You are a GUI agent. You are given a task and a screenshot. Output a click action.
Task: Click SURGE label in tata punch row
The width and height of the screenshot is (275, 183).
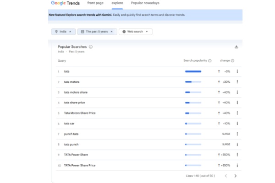[x=226, y=144]
